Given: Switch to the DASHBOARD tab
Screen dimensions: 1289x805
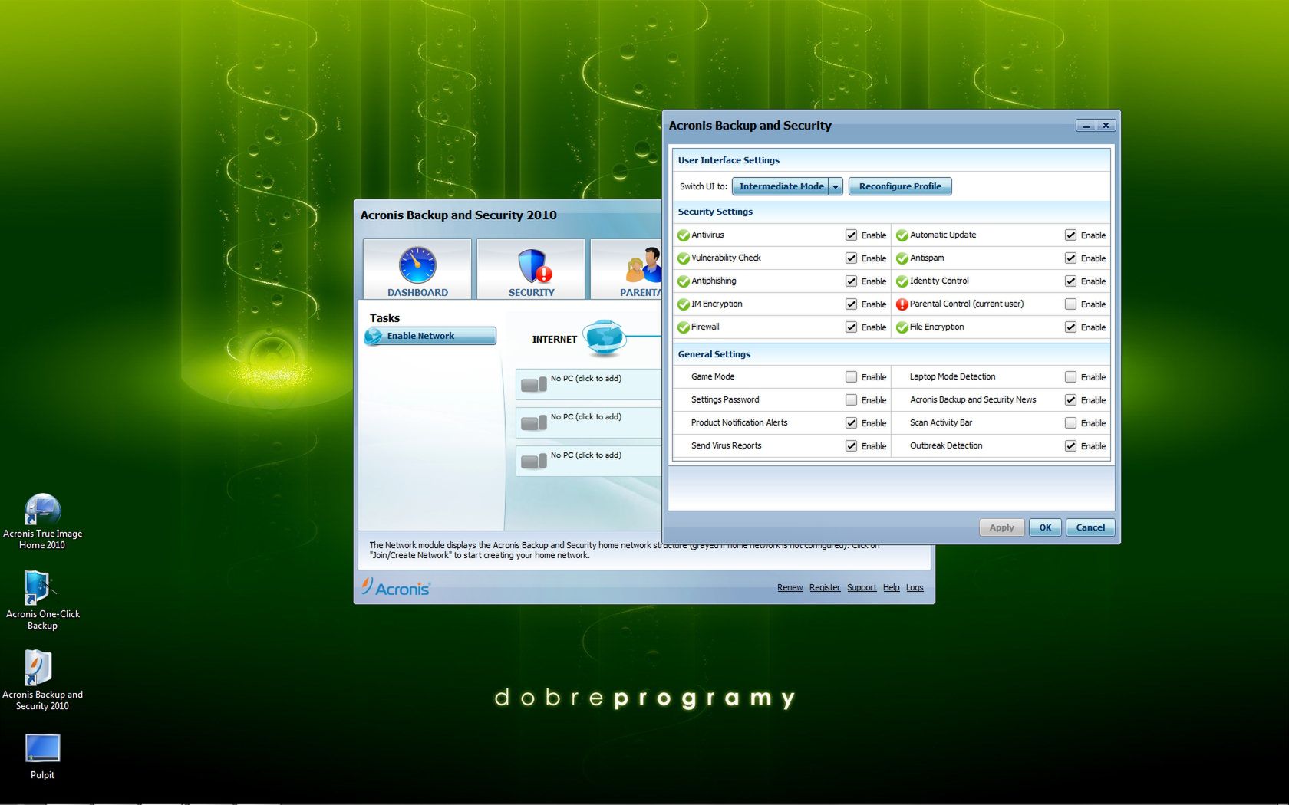Looking at the screenshot, I should pyautogui.click(x=417, y=268).
